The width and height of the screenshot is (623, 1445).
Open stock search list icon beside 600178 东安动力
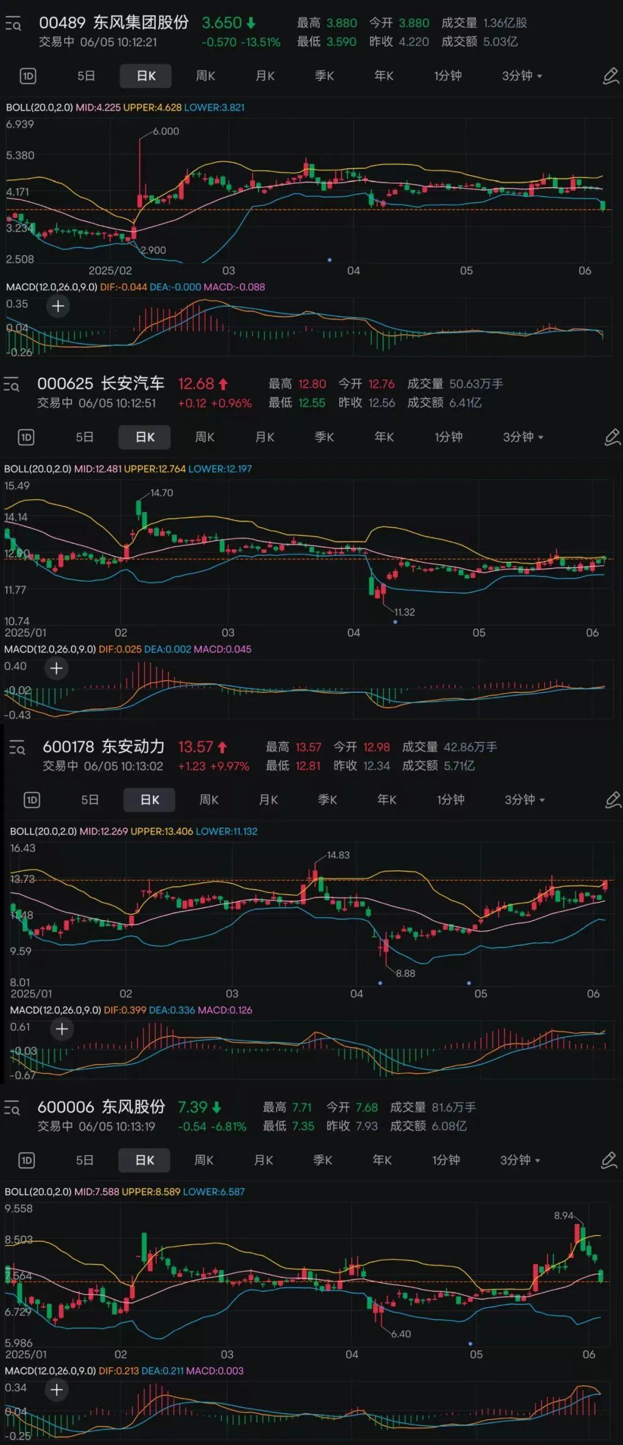[x=17, y=748]
